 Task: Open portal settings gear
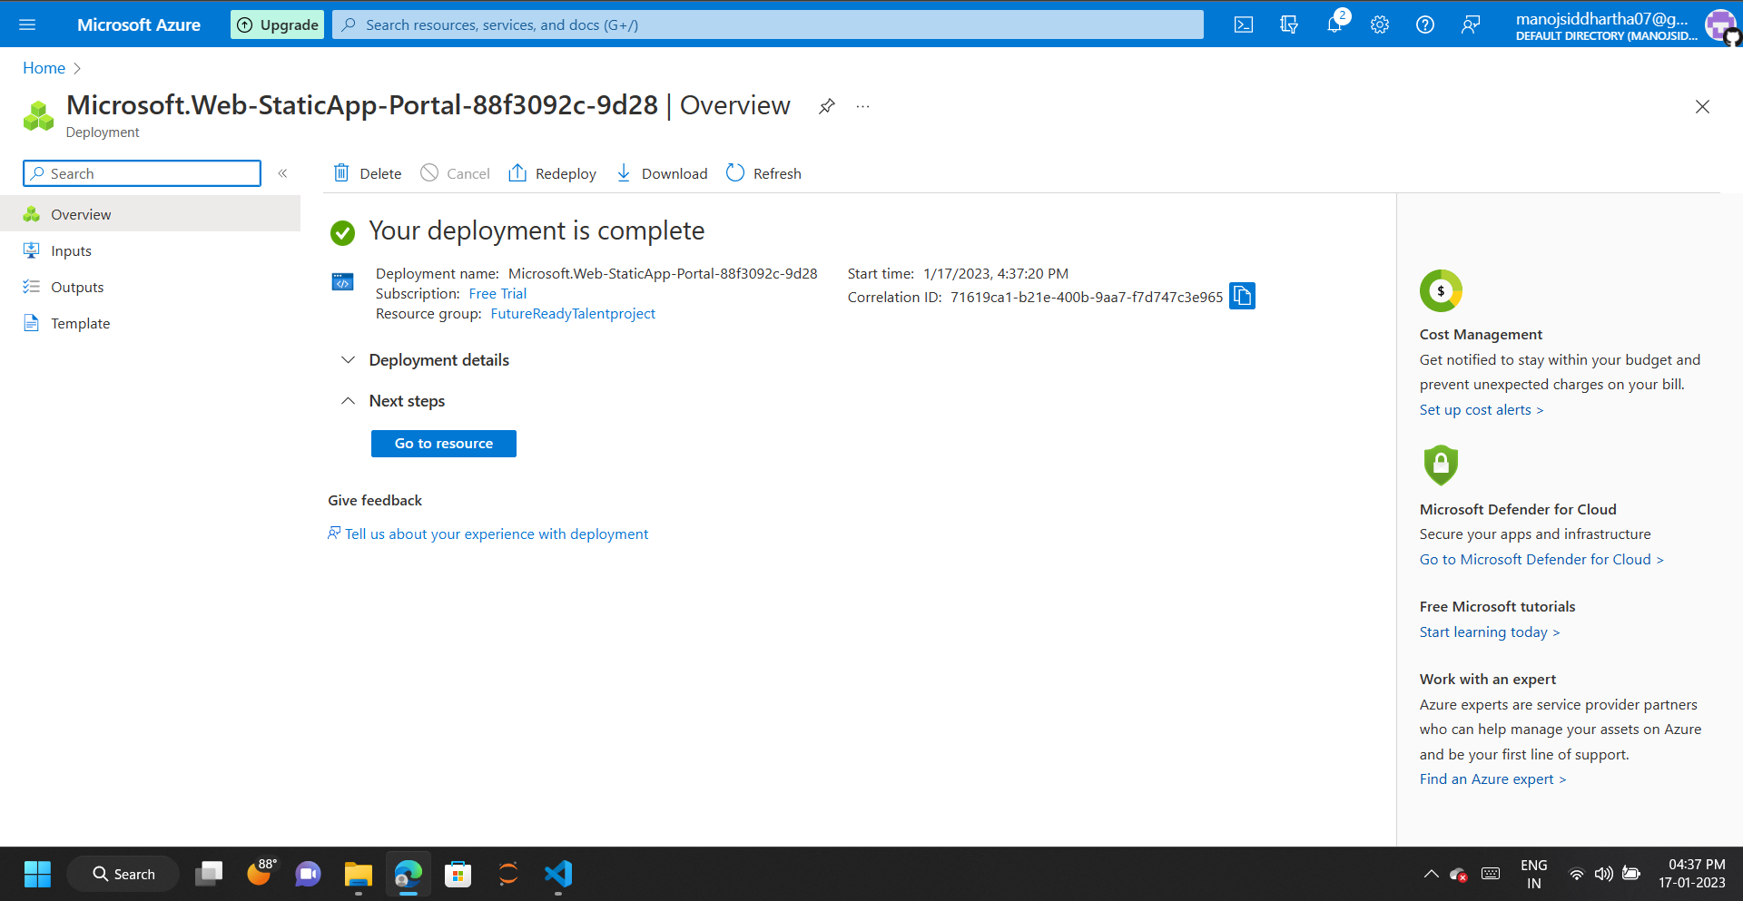1379,24
